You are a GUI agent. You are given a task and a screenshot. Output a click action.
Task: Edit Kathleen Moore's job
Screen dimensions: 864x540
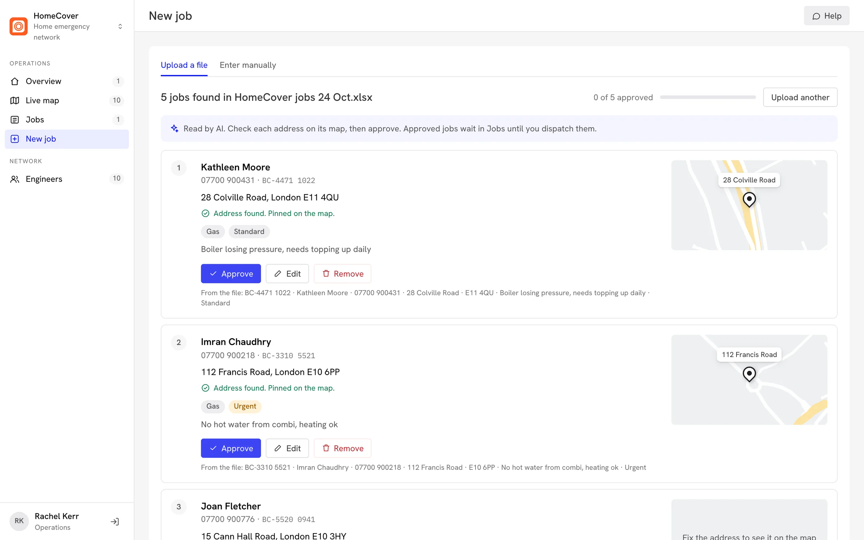tap(287, 274)
